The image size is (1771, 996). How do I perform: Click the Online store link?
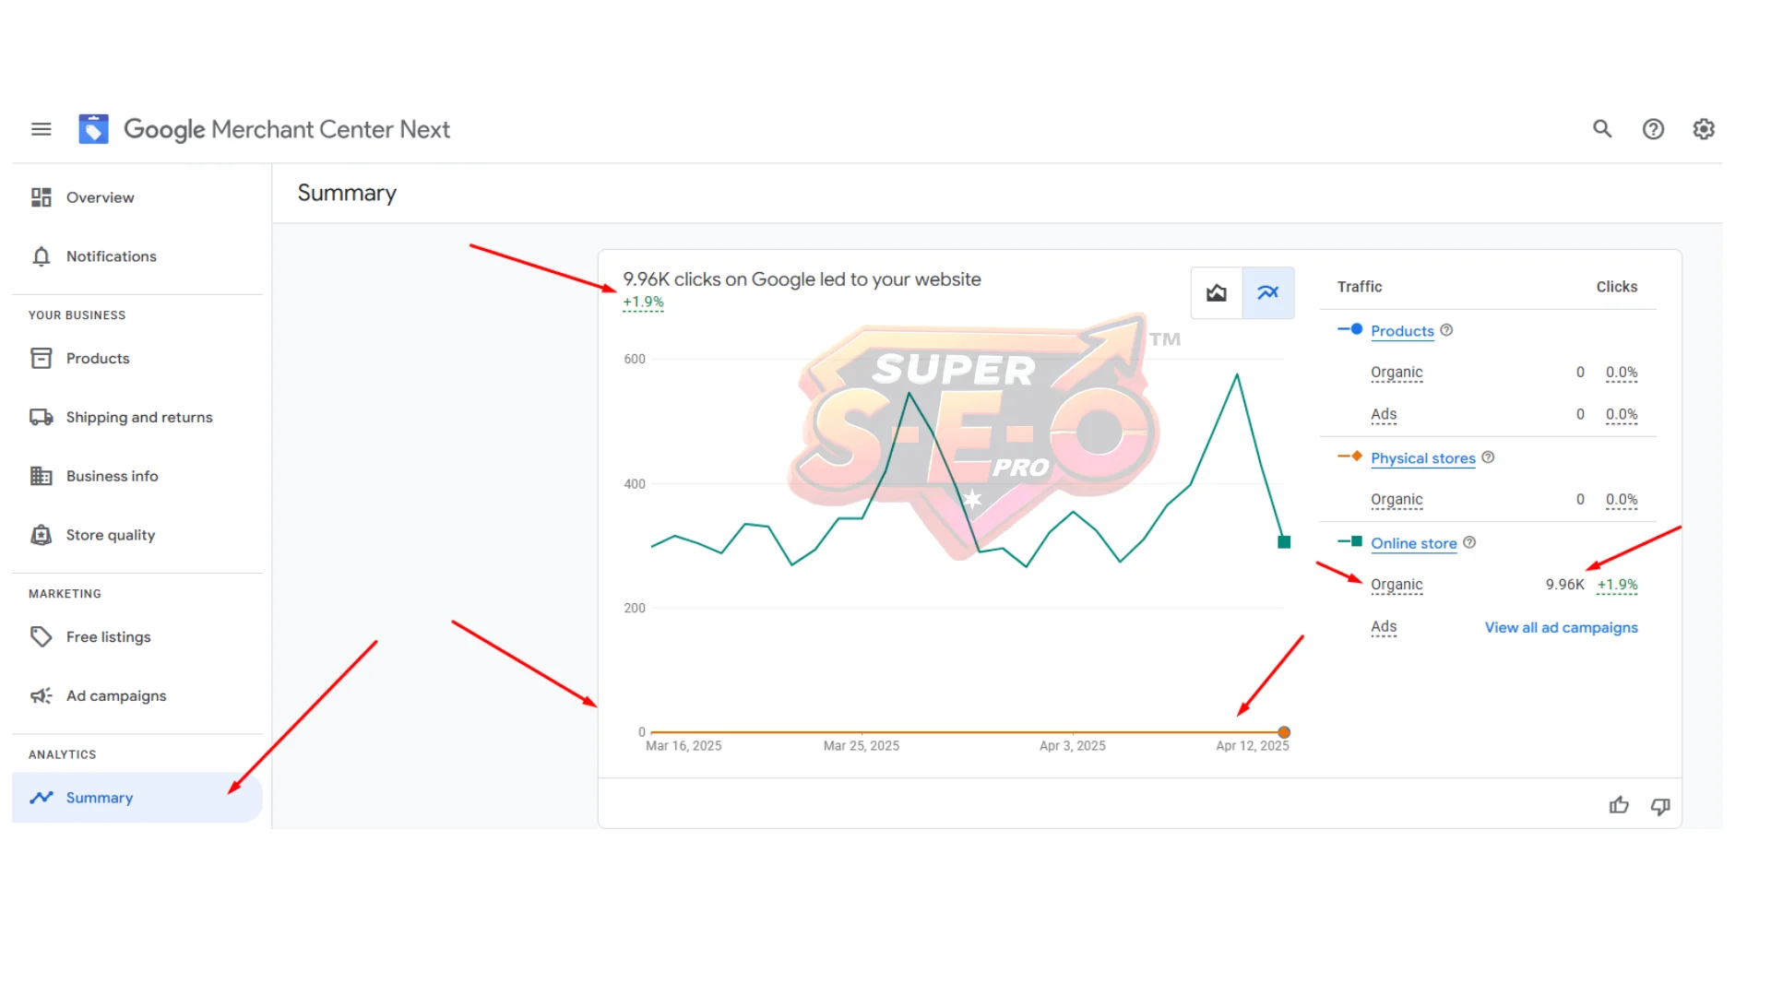pos(1413,543)
